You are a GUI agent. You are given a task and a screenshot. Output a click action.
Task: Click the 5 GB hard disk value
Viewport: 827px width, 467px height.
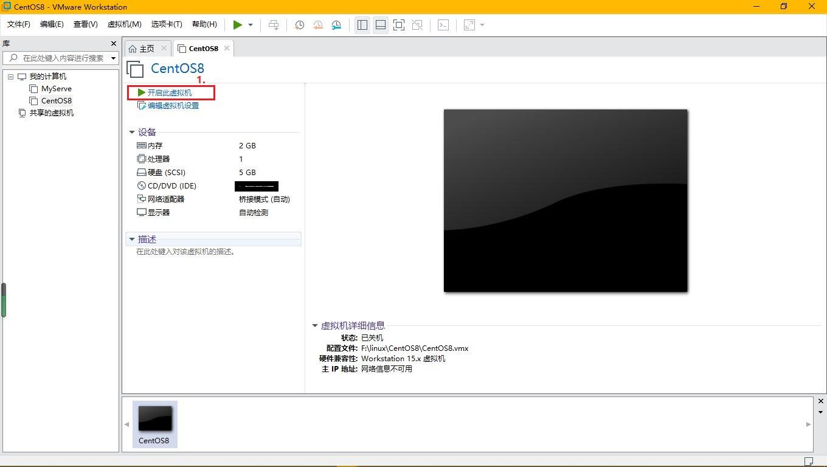click(x=247, y=173)
